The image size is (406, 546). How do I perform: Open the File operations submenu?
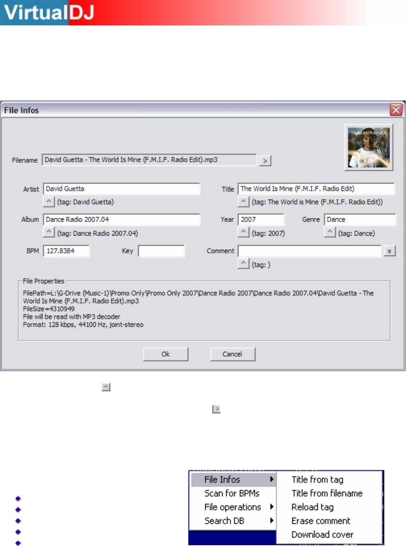[233, 507]
